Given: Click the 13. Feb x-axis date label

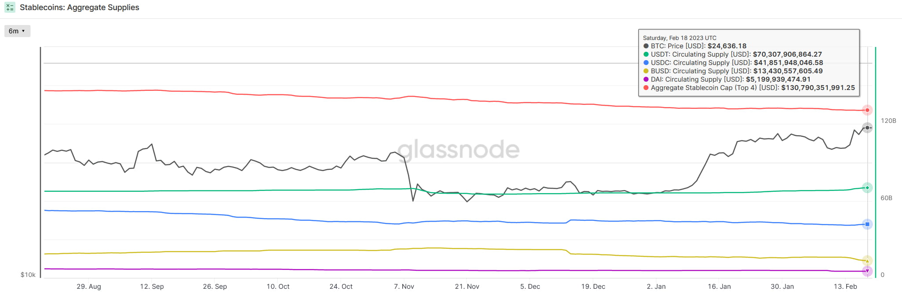Looking at the screenshot, I should tap(845, 287).
